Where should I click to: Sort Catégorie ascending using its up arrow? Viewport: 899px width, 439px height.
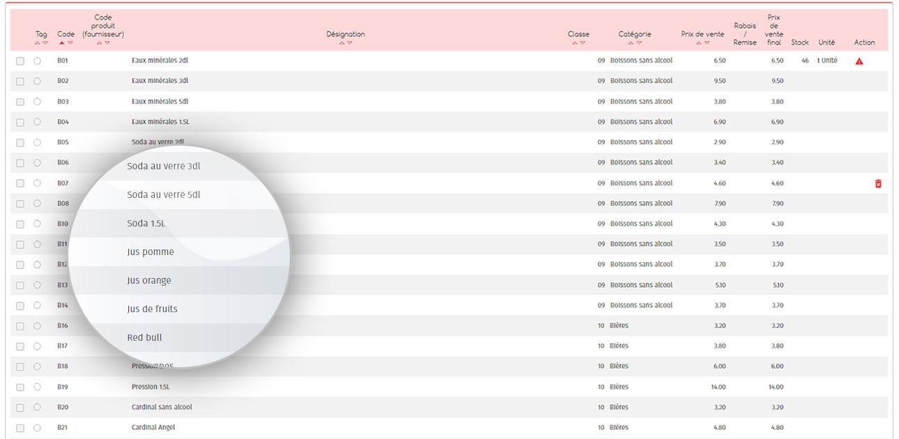tap(631, 43)
